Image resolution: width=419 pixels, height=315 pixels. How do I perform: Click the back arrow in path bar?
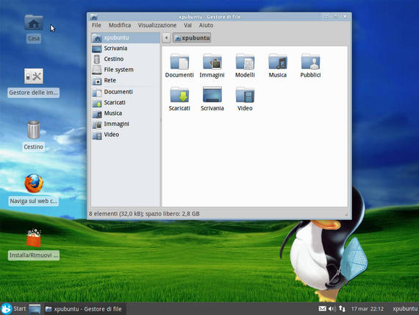166,38
